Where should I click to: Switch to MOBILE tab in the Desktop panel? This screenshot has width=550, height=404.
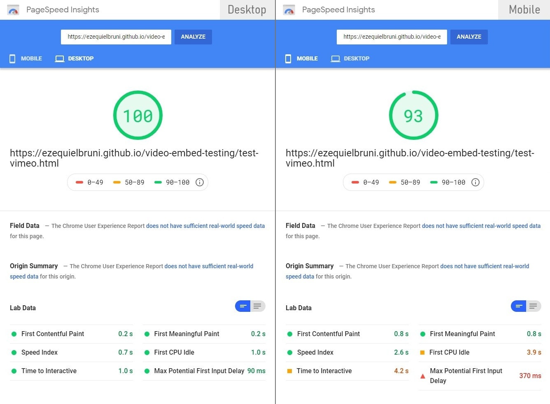point(26,58)
